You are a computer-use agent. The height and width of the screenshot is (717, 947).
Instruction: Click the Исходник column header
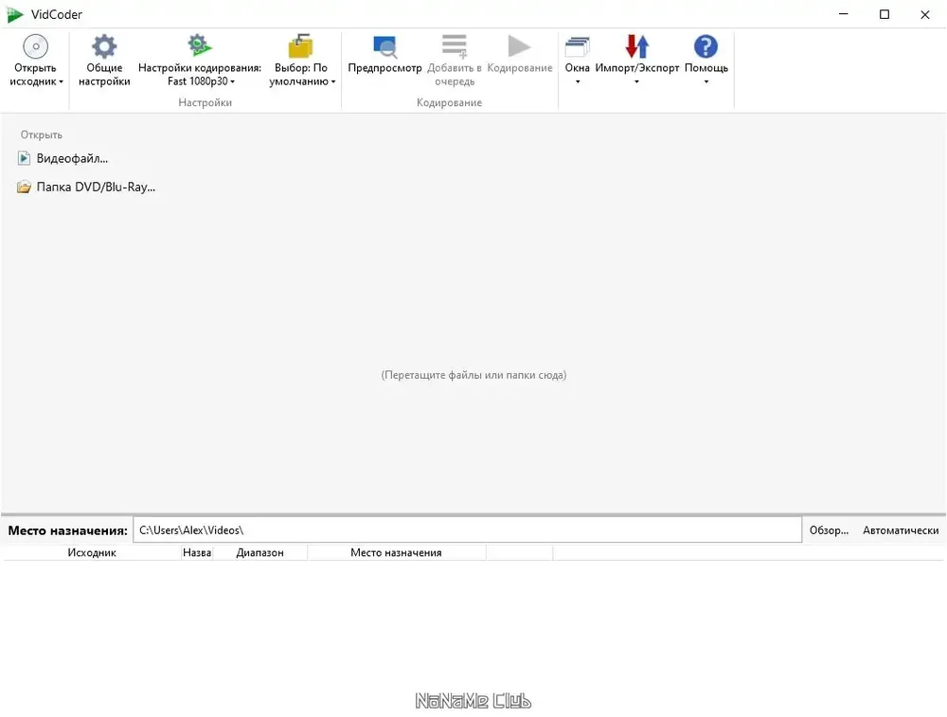pyautogui.click(x=92, y=552)
